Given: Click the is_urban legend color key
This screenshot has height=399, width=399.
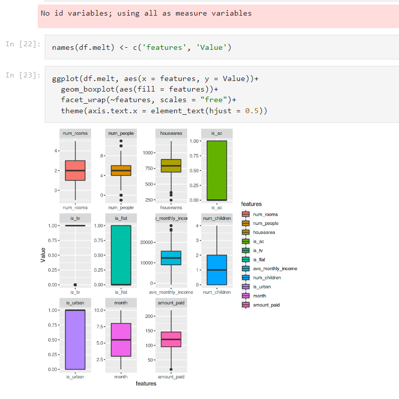Looking at the screenshot, I should coord(246,287).
